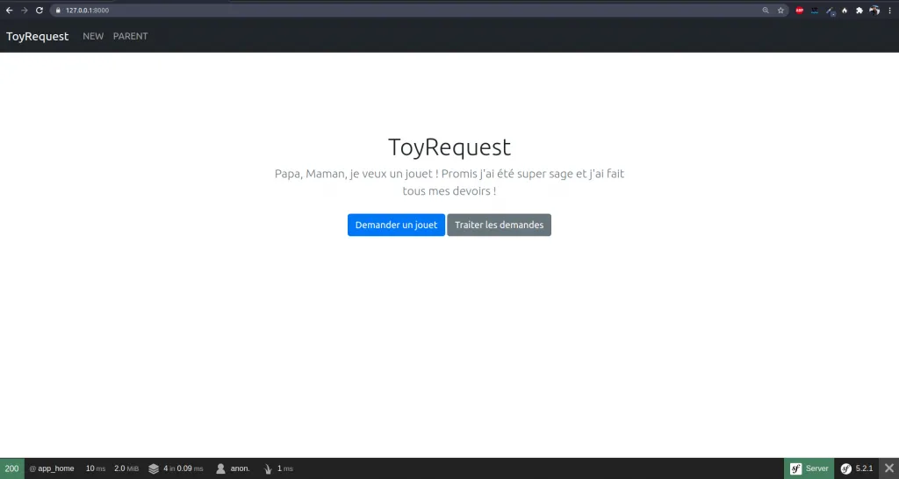This screenshot has width=899, height=479.
Task: Open the NEW navigation item
Action: click(x=93, y=37)
